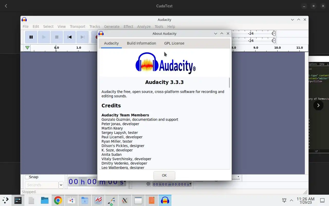Click the 'Audacity 3.3.3' version heading
Viewport: 329px width, 206px height.
[164, 82]
